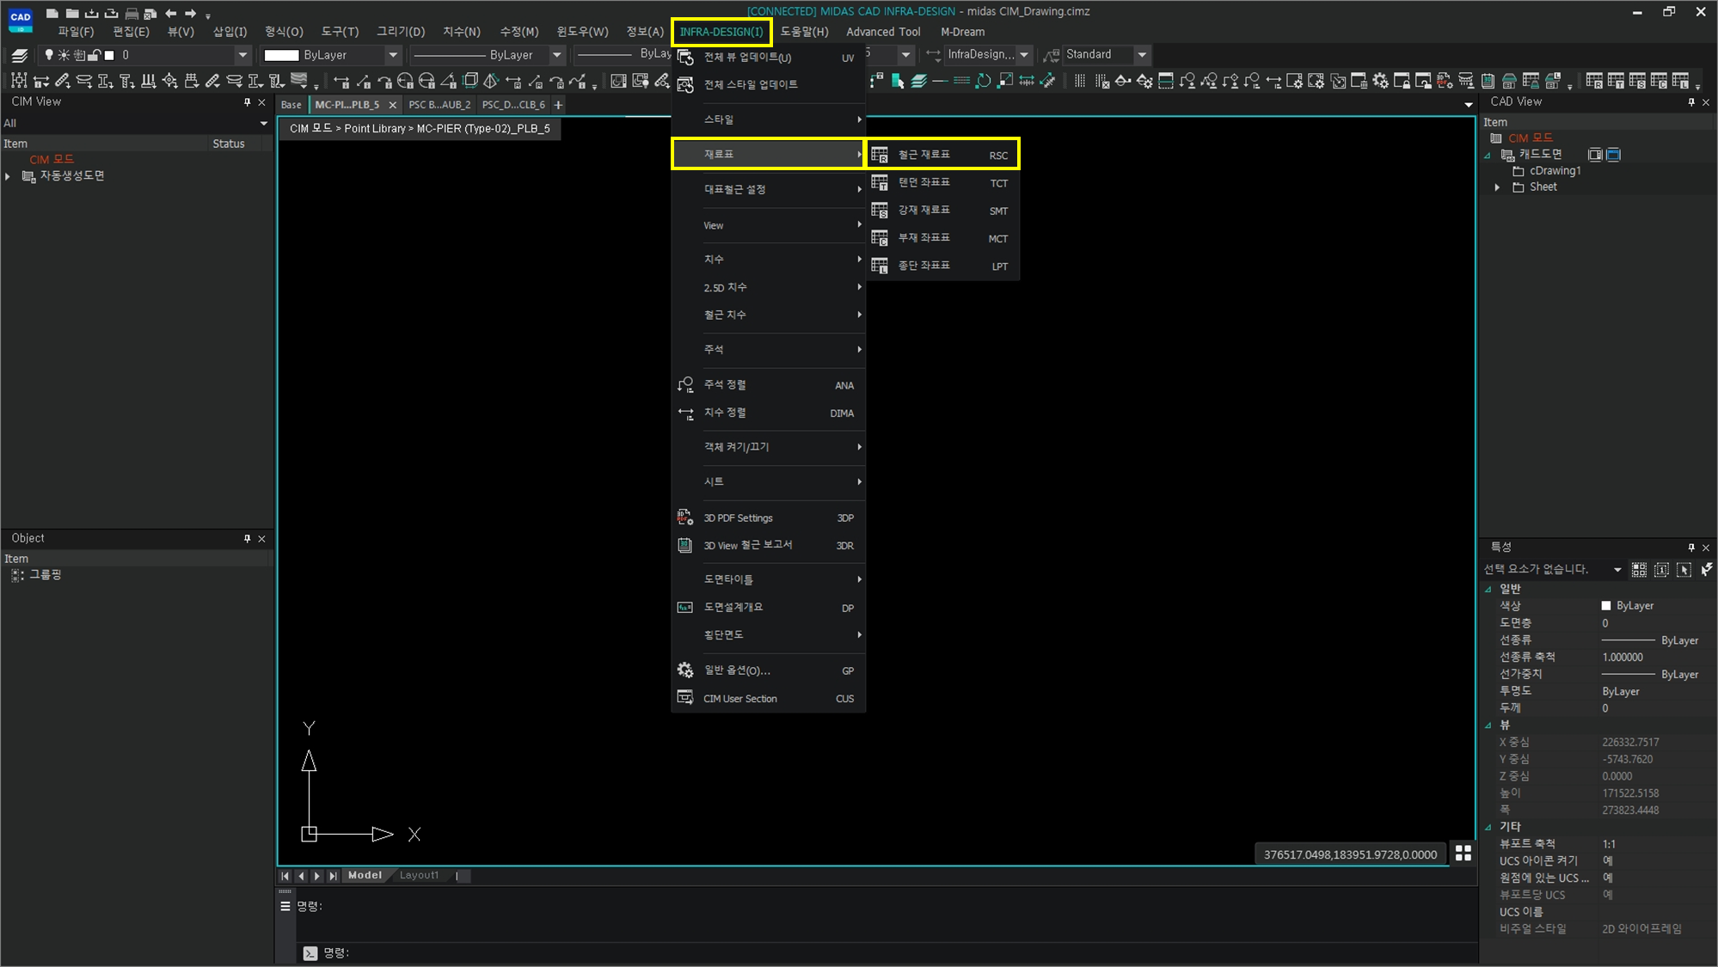This screenshot has height=967, width=1718.
Task: Open the linetype ByLayer dropdown
Action: click(x=556, y=55)
